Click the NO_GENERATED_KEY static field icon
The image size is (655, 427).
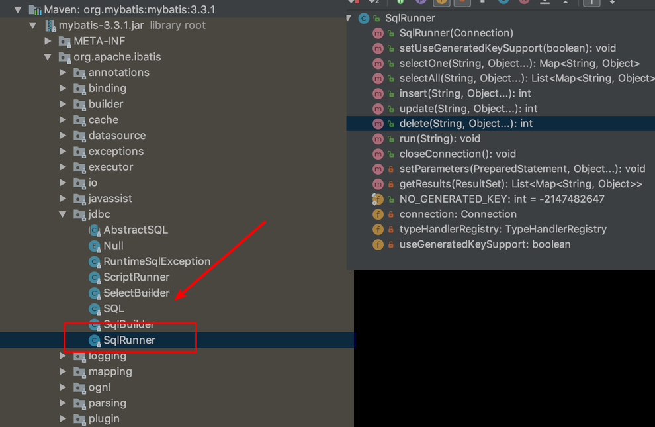[378, 199]
